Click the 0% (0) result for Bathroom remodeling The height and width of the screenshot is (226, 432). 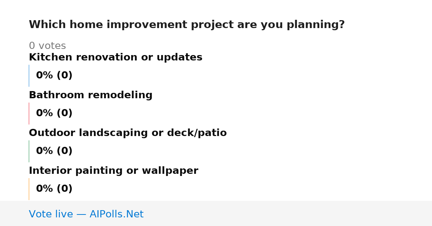click(54, 113)
